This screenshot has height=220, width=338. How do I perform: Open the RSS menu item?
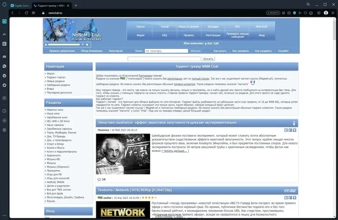click(237, 27)
